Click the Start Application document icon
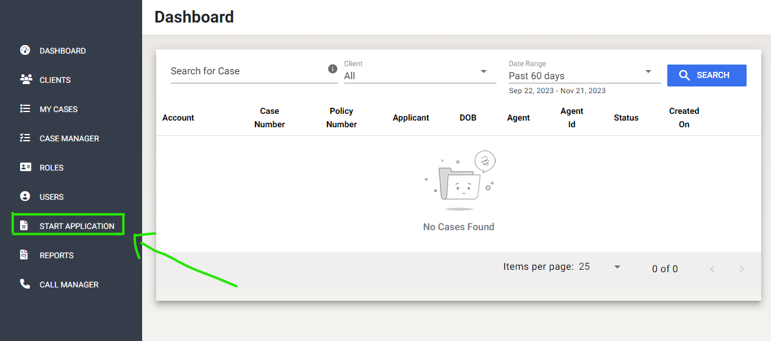771x341 pixels. [x=24, y=225]
